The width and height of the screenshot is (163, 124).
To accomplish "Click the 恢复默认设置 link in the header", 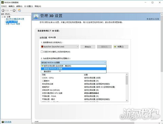I will coord(153,19).
